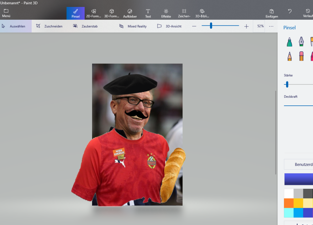Select the green marker brush
313x225 pixels.
(290, 42)
